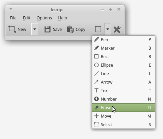Pick the Rect tool menu entry

(124, 57)
